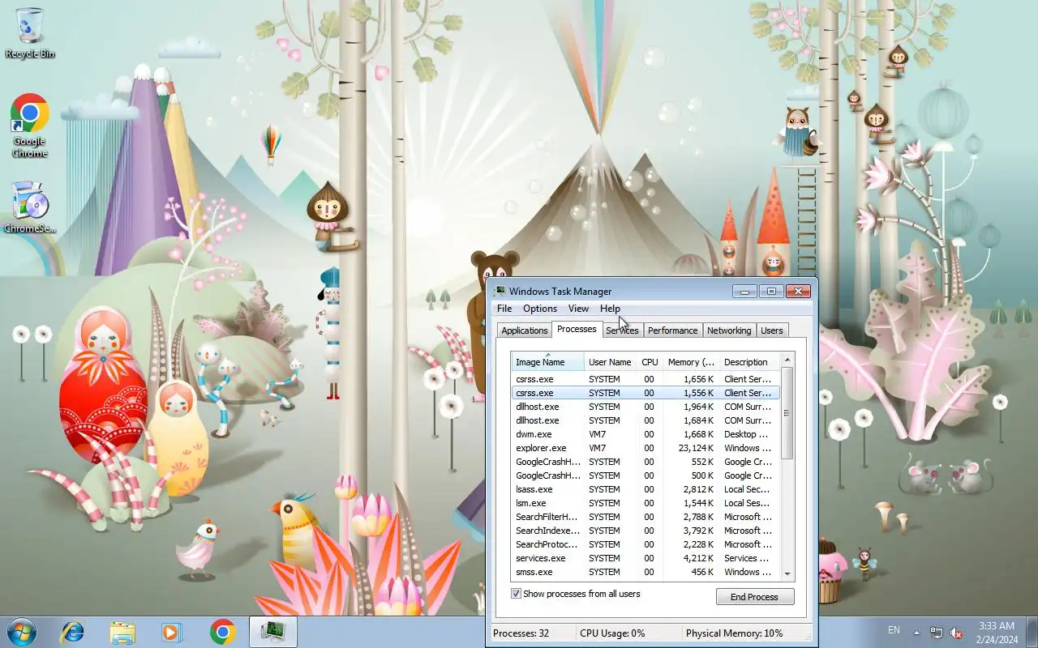Switch to the Performance tab
Viewport: 1038px width, 648px height.
click(x=672, y=330)
